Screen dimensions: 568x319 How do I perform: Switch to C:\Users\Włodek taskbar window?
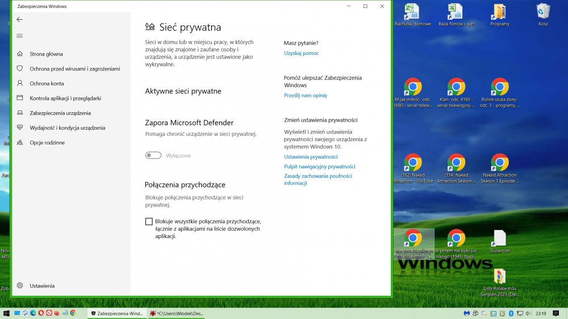pyautogui.click(x=177, y=313)
